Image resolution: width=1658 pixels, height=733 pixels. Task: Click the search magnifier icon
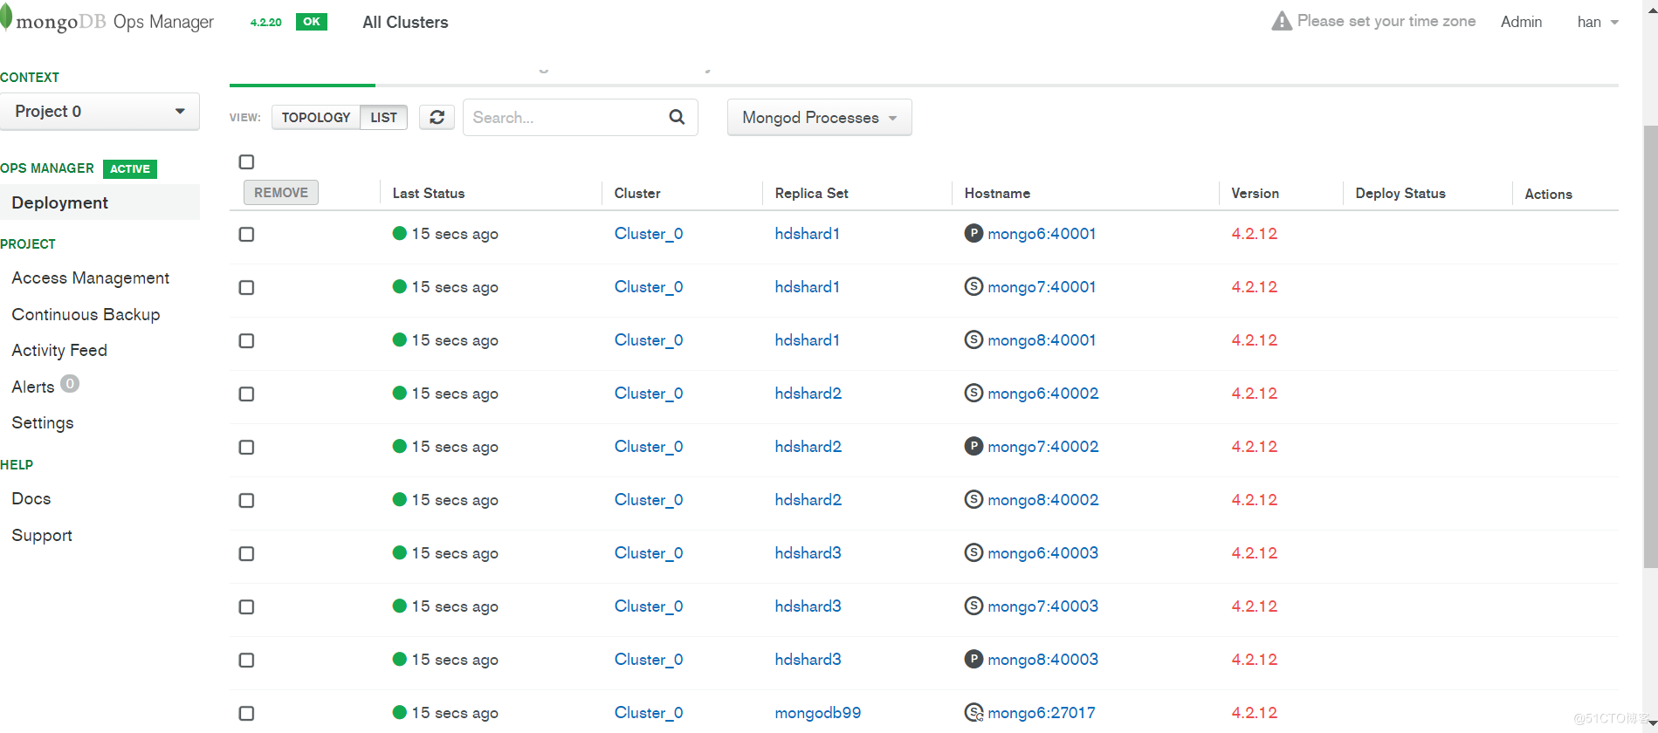coord(677,117)
